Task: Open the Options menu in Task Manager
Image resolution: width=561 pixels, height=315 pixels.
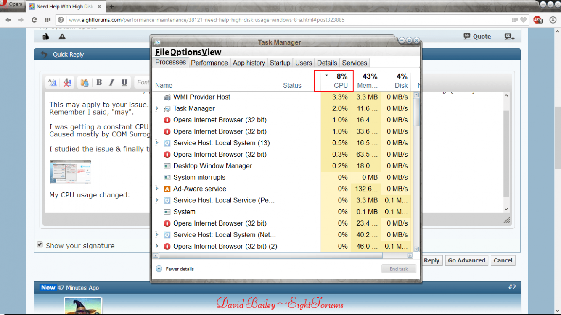Action: click(x=185, y=52)
